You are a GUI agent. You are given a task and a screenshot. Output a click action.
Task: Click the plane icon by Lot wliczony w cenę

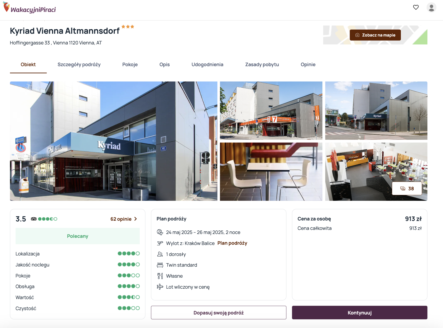pyautogui.click(x=160, y=287)
